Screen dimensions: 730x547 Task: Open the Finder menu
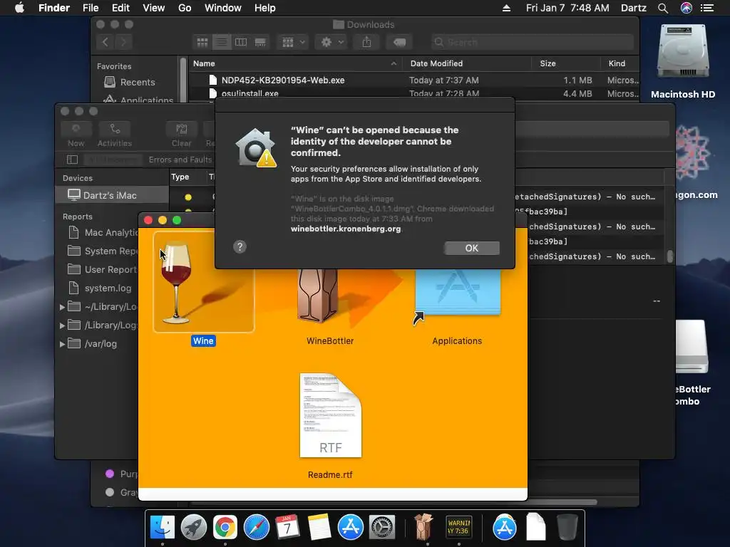pos(54,8)
